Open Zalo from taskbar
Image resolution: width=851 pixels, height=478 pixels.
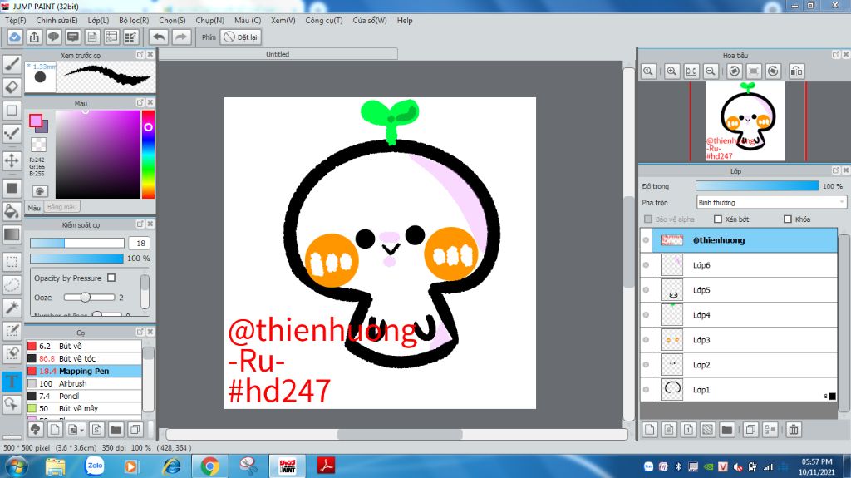click(x=95, y=466)
